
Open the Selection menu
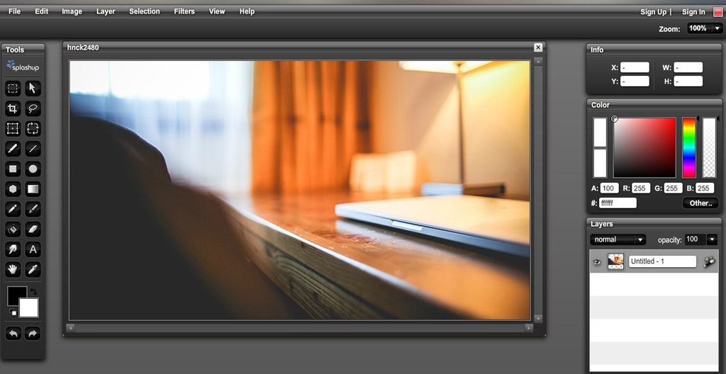(x=145, y=11)
